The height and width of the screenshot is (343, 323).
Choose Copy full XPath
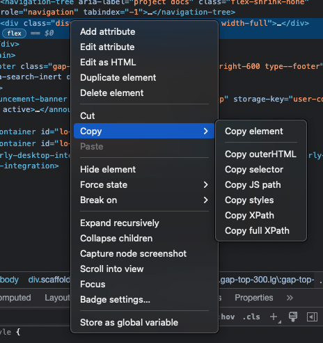coord(257,231)
